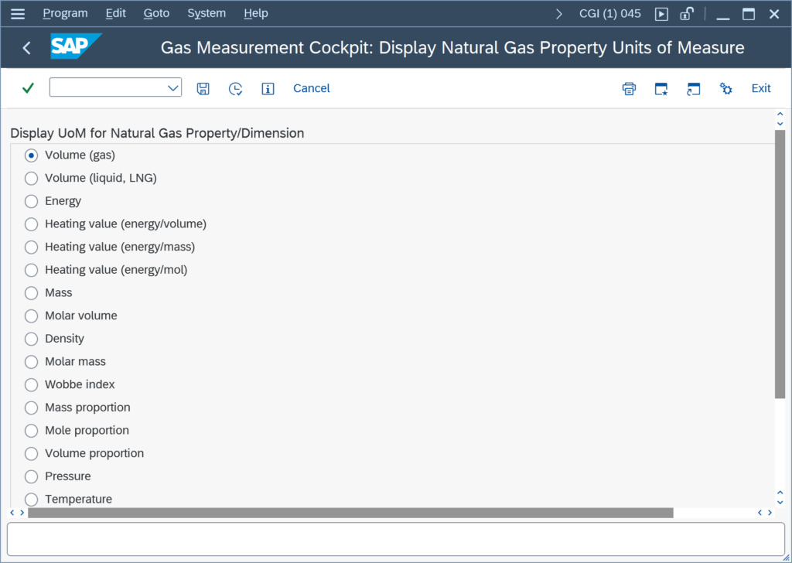Image resolution: width=792 pixels, height=563 pixels.
Task: Choose Heating value (energy/mass)
Action: click(31, 247)
